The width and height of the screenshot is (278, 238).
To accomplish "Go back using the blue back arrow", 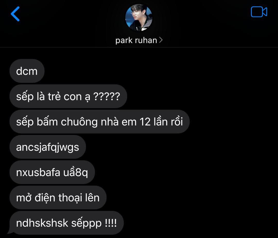I will [x=15, y=14].
